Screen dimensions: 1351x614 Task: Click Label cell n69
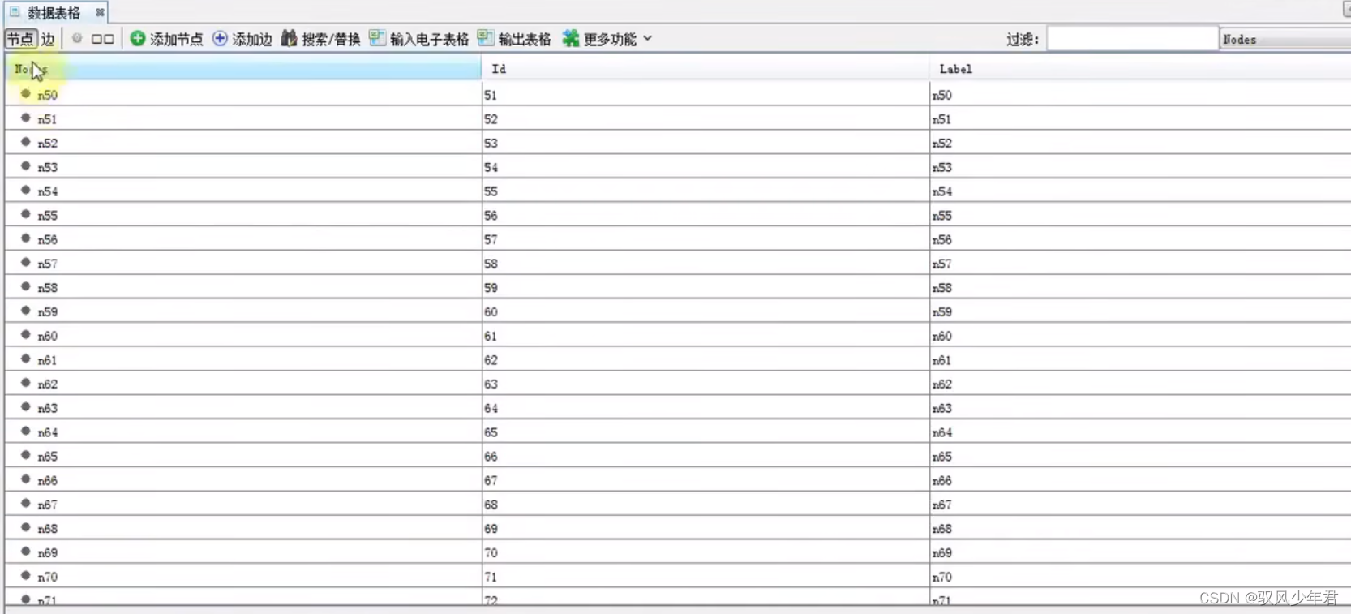(x=1140, y=552)
